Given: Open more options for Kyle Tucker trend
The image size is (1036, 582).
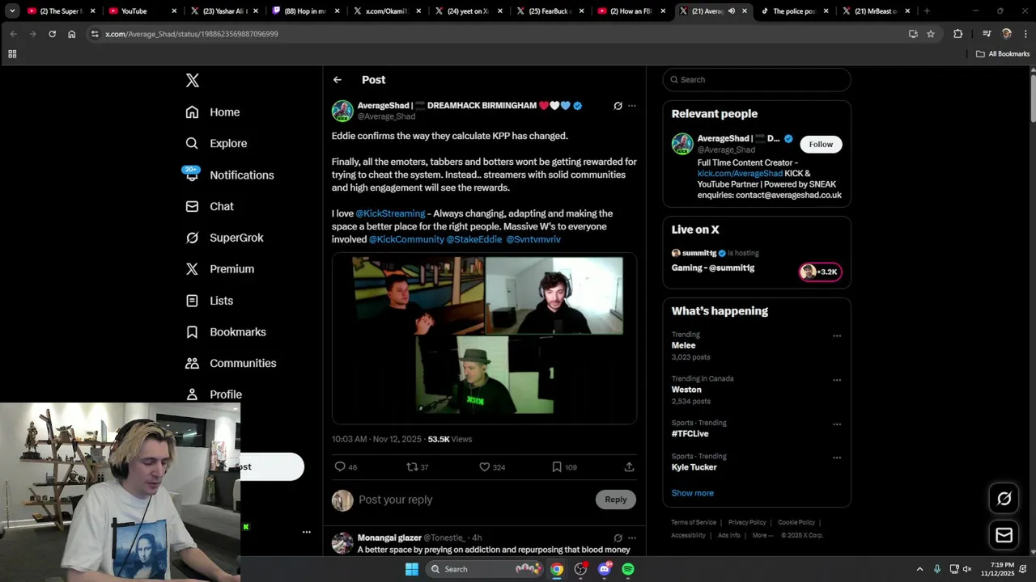Looking at the screenshot, I should tap(837, 458).
